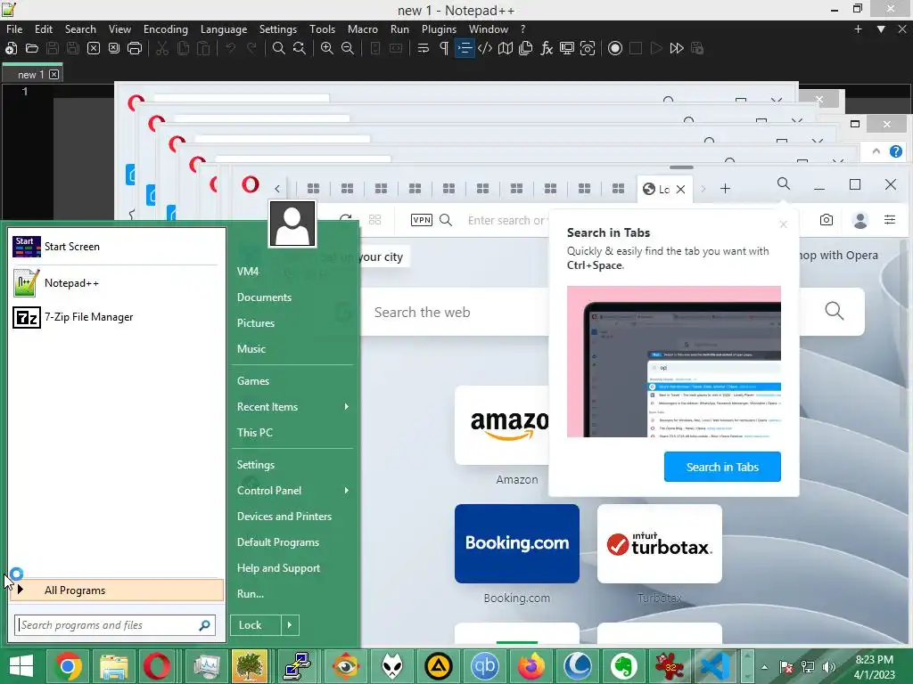Open Visual Studio Code from the taskbar
Viewport: 913px width, 684px height.
[715, 666]
